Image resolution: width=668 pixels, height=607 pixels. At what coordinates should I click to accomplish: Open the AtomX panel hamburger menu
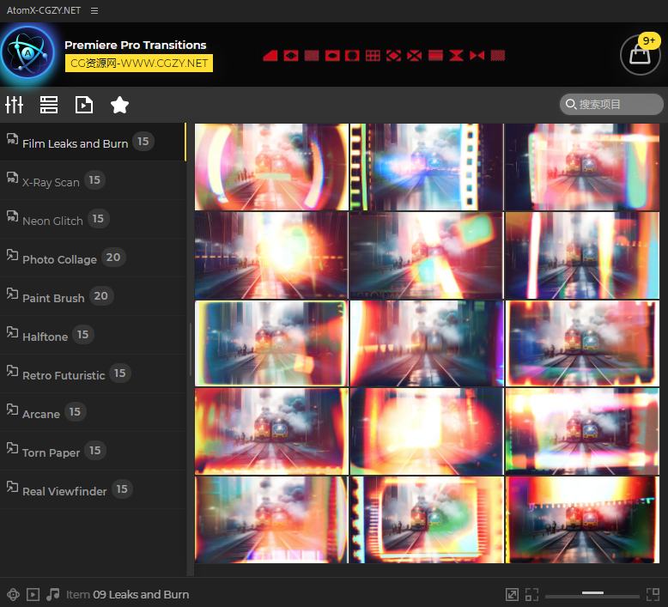point(94,10)
